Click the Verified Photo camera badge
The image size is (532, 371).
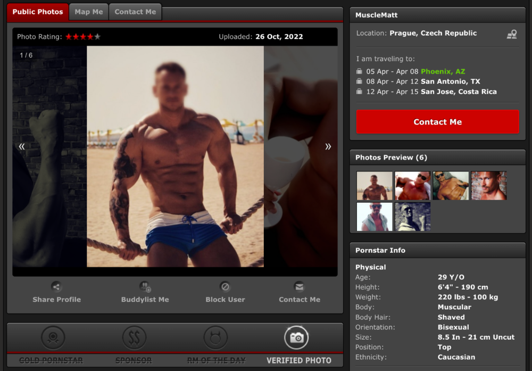[x=296, y=337]
